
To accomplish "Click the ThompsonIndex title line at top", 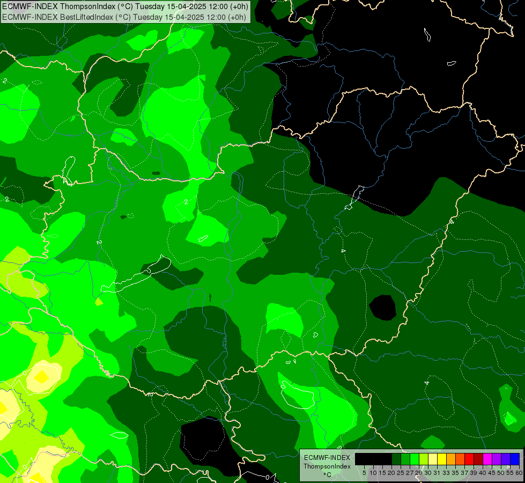I will pyautogui.click(x=125, y=6).
